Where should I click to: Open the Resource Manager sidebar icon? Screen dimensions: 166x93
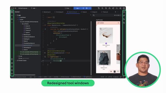(12, 19)
